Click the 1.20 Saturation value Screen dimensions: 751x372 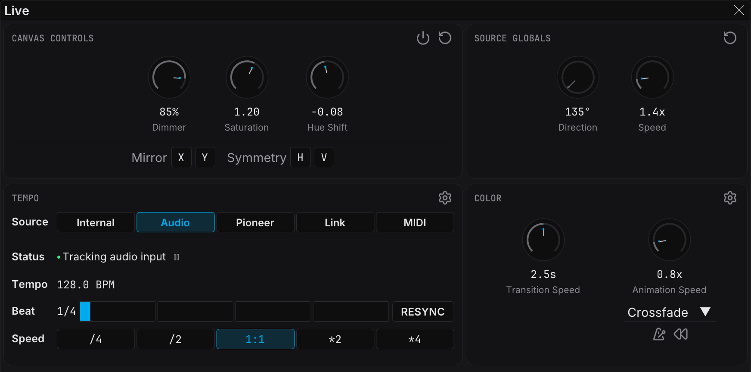pos(247,112)
